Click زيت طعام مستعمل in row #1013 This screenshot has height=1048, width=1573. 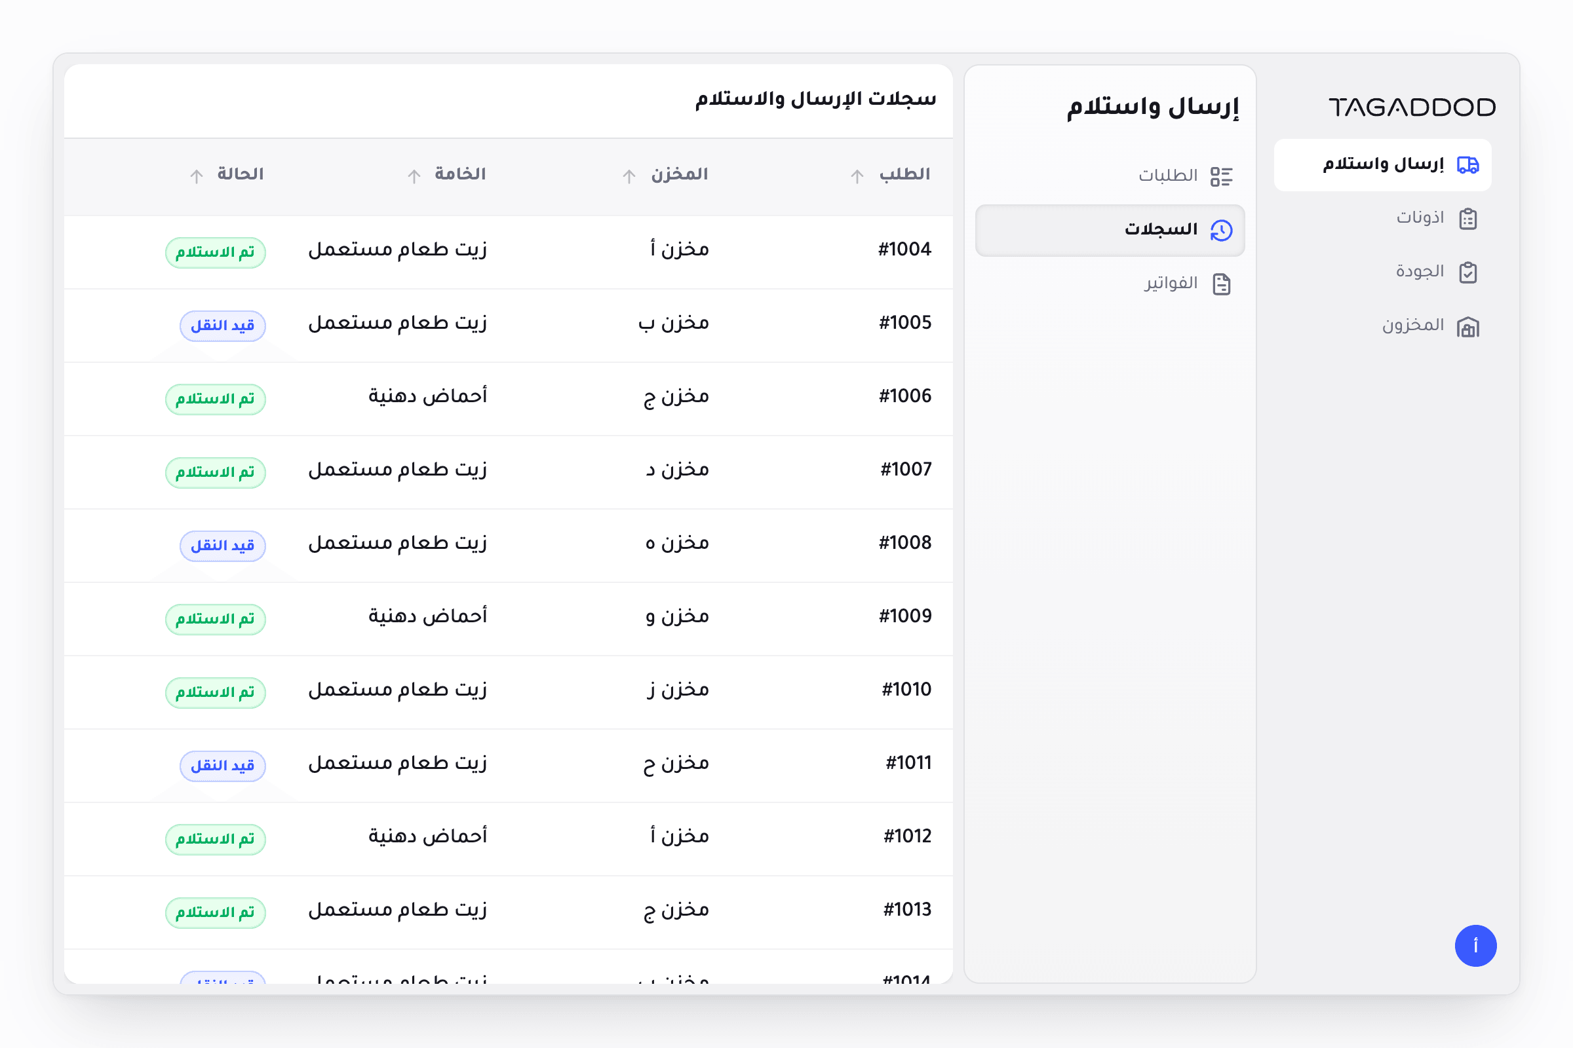(398, 910)
